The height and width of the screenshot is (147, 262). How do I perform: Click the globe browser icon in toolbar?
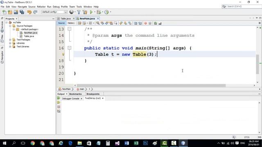point(71,12)
